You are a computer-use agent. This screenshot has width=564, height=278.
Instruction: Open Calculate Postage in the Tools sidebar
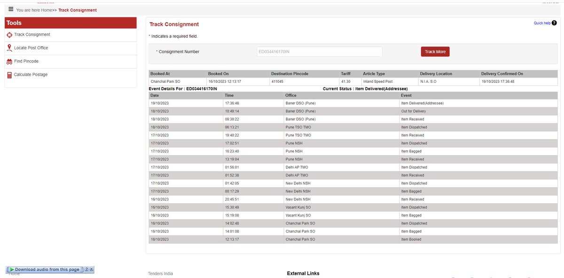pyautogui.click(x=31, y=75)
